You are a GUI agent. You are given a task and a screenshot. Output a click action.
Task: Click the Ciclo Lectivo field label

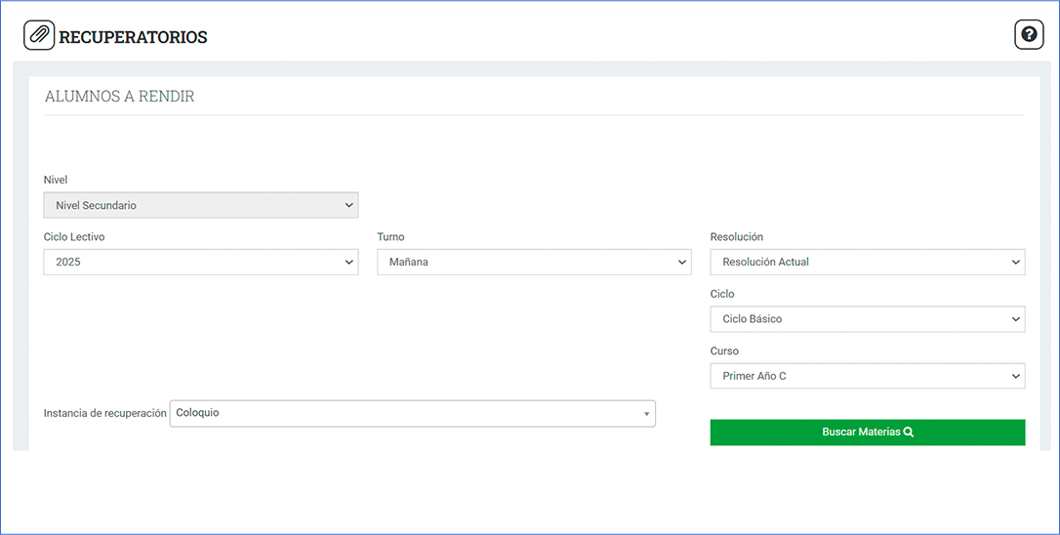pyautogui.click(x=74, y=236)
